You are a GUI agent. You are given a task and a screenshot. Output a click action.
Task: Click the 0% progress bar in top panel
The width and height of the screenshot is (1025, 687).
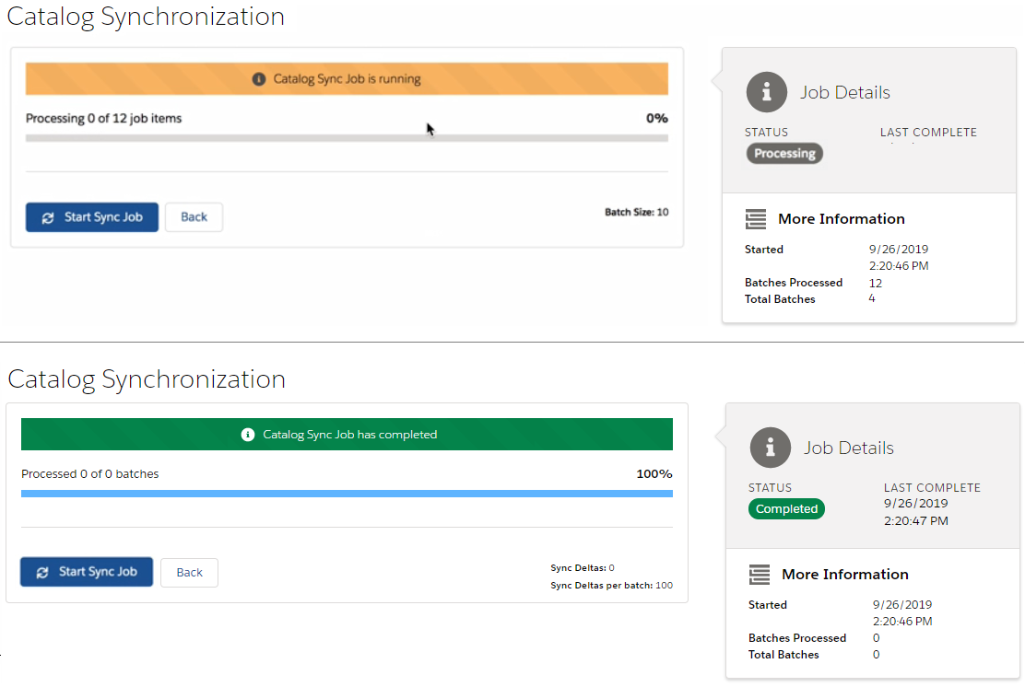(x=346, y=139)
